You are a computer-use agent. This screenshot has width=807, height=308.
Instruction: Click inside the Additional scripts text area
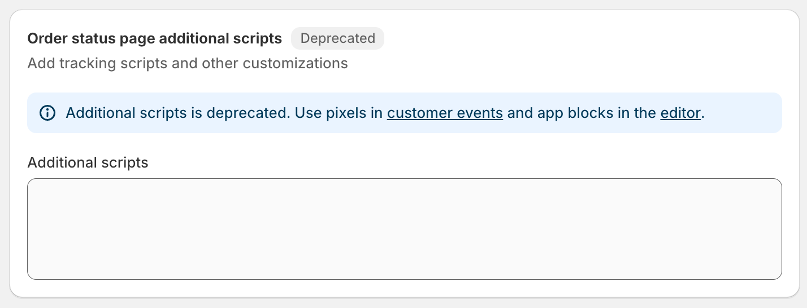coord(404,228)
